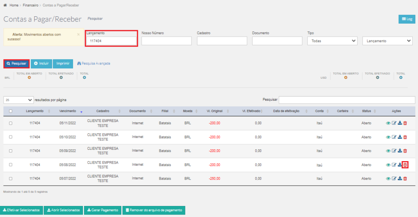Sort table by Lançamento column
Viewport: 418px width, 217px height.
coord(35,111)
